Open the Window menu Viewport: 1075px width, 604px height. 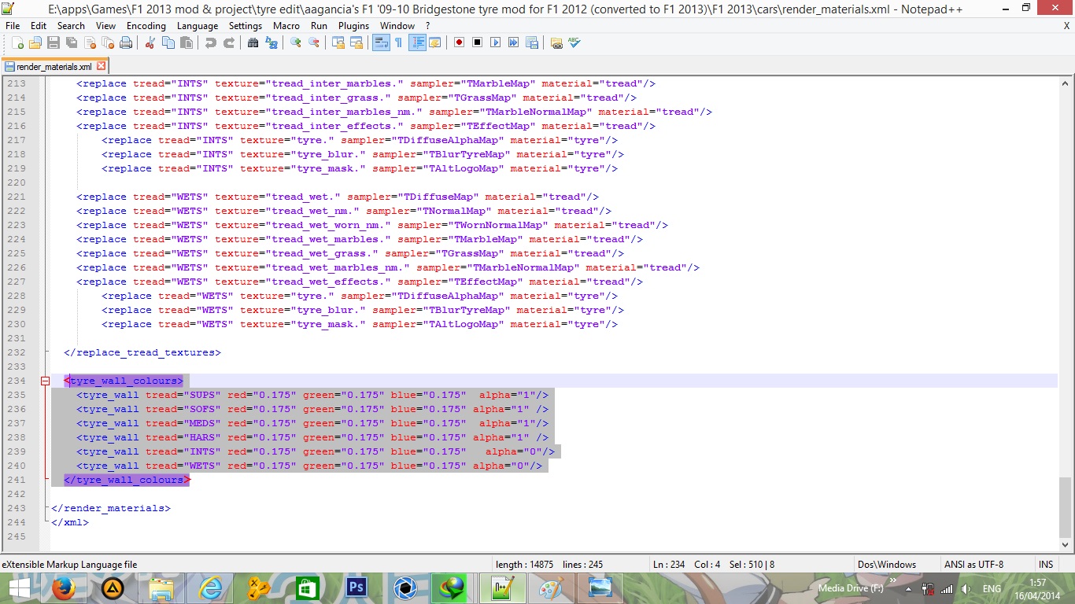click(x=397, y=25)
